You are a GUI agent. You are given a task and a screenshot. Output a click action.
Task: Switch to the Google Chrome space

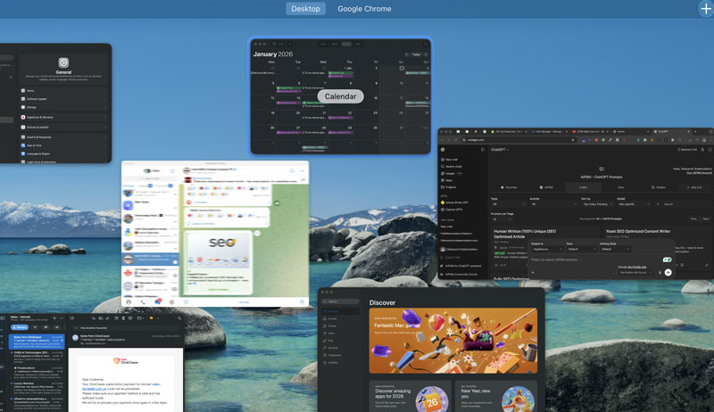(x=364, y=9)
